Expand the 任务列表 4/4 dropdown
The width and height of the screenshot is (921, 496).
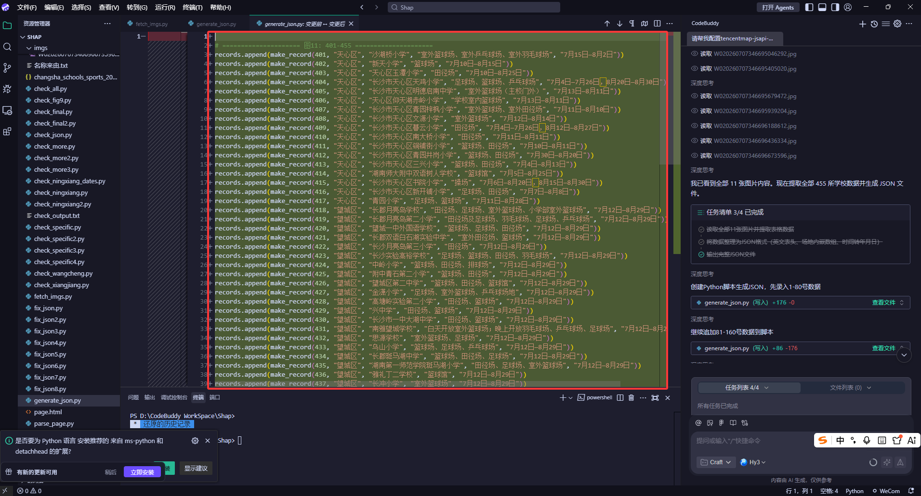tap(749, 388)
